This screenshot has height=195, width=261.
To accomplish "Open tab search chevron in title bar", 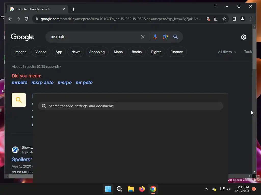I will 215,6.
